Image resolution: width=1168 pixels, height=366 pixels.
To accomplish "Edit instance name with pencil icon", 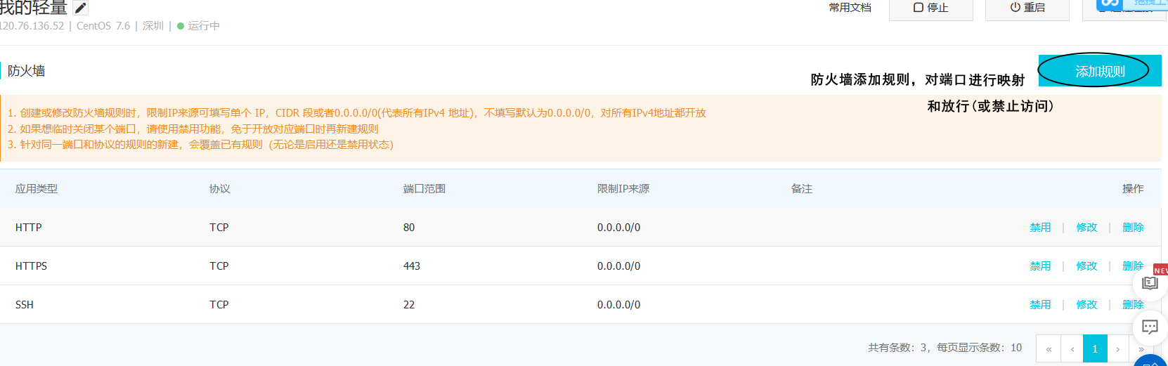I will tap(81, 8).
